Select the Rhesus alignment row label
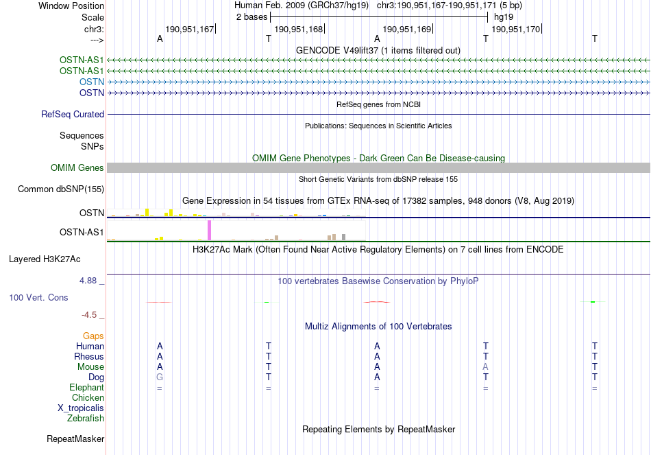 coord(89,356)
